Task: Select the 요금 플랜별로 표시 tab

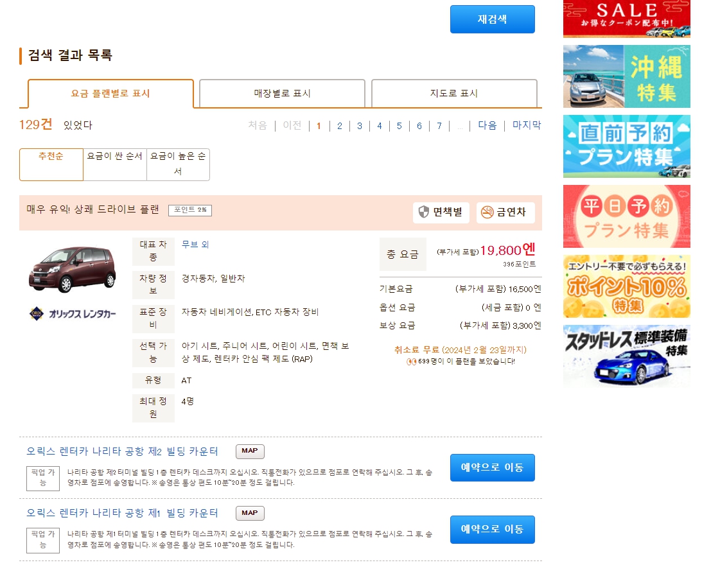Action: click(110, 94)
